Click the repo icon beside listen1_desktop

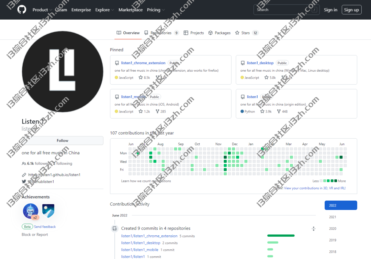(x=243, y=63)
